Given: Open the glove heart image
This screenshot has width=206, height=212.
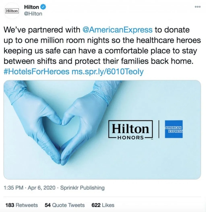Looking at the screenshot, I should click(102, 130).
